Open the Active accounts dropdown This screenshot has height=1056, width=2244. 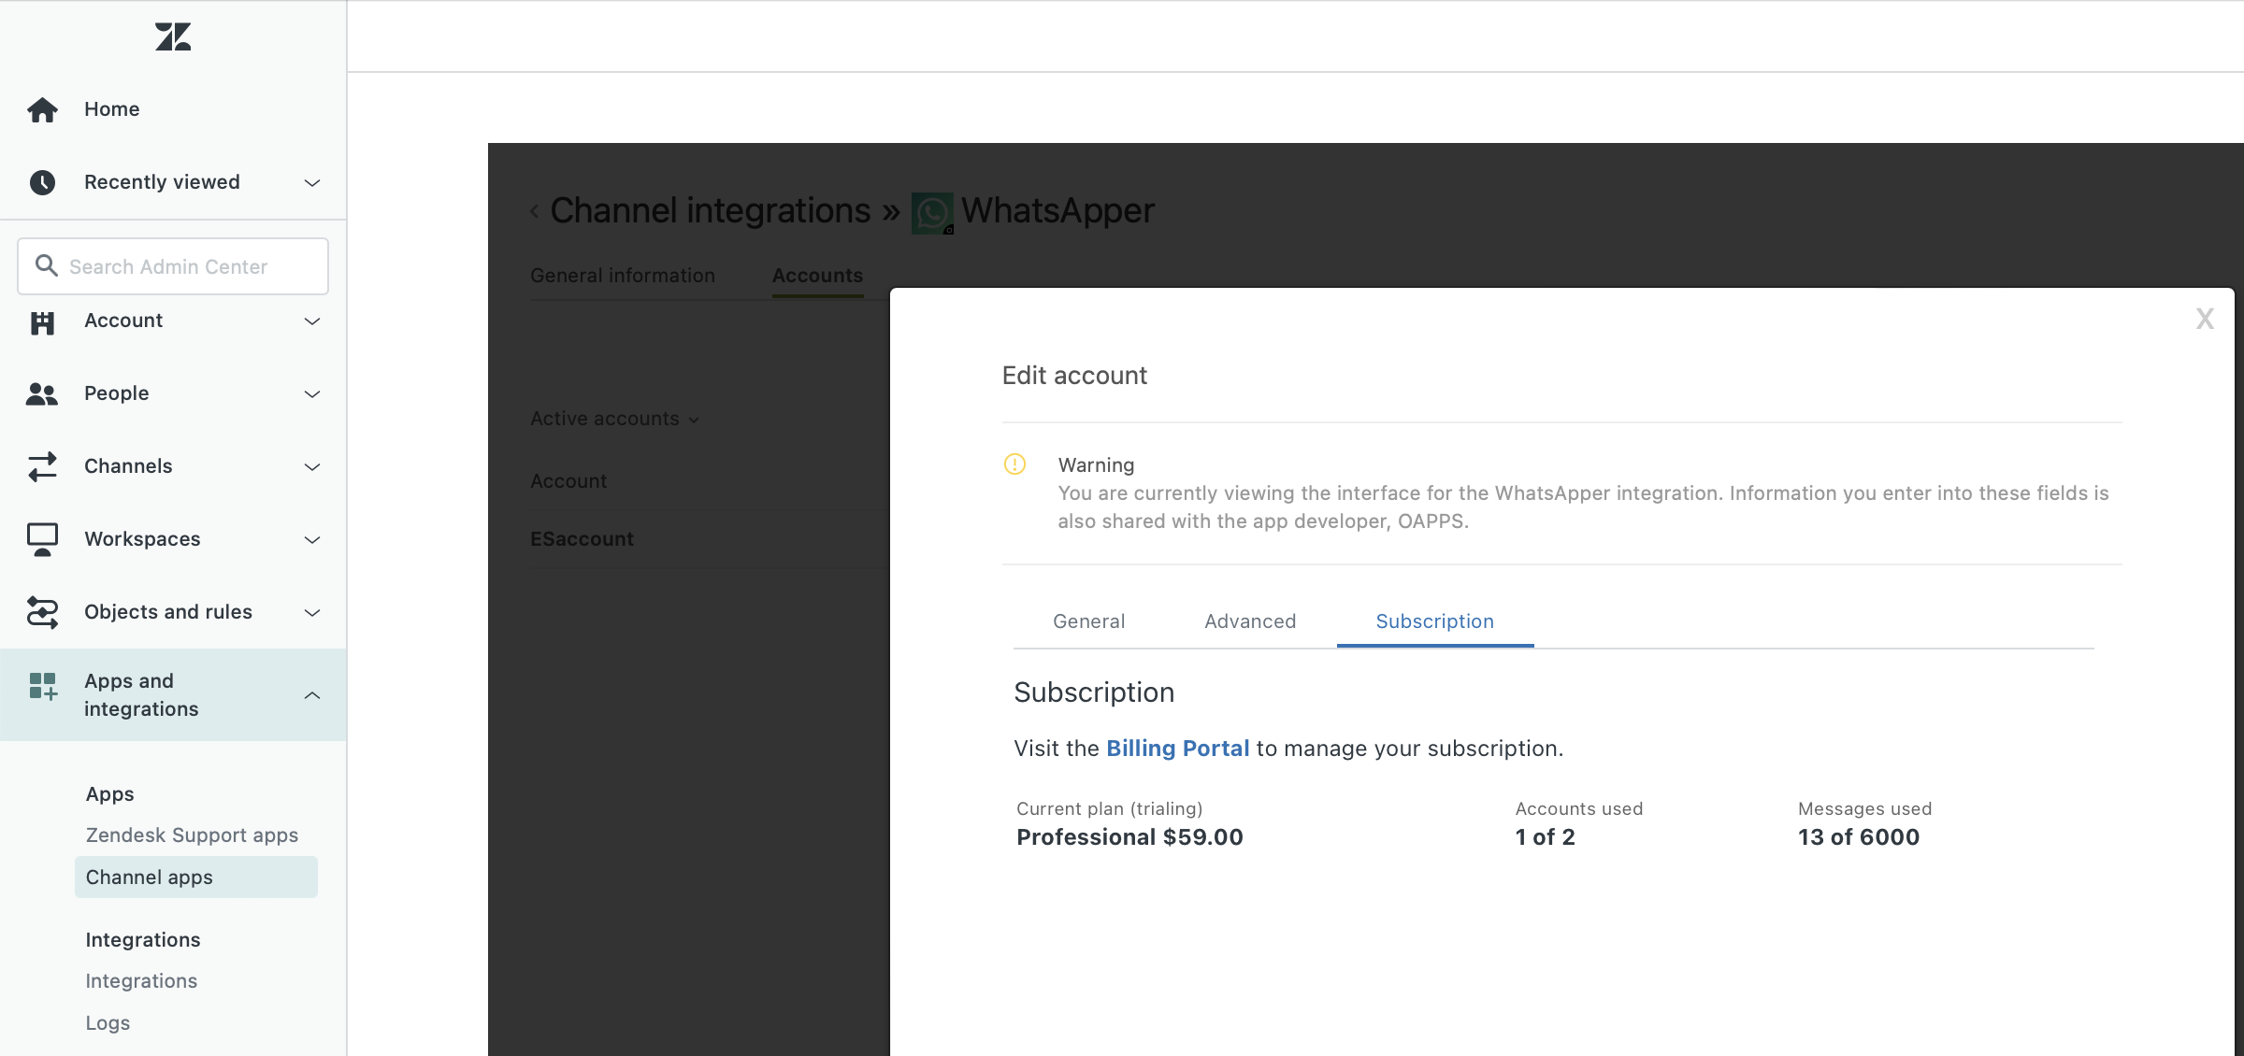tap(614, 419)
